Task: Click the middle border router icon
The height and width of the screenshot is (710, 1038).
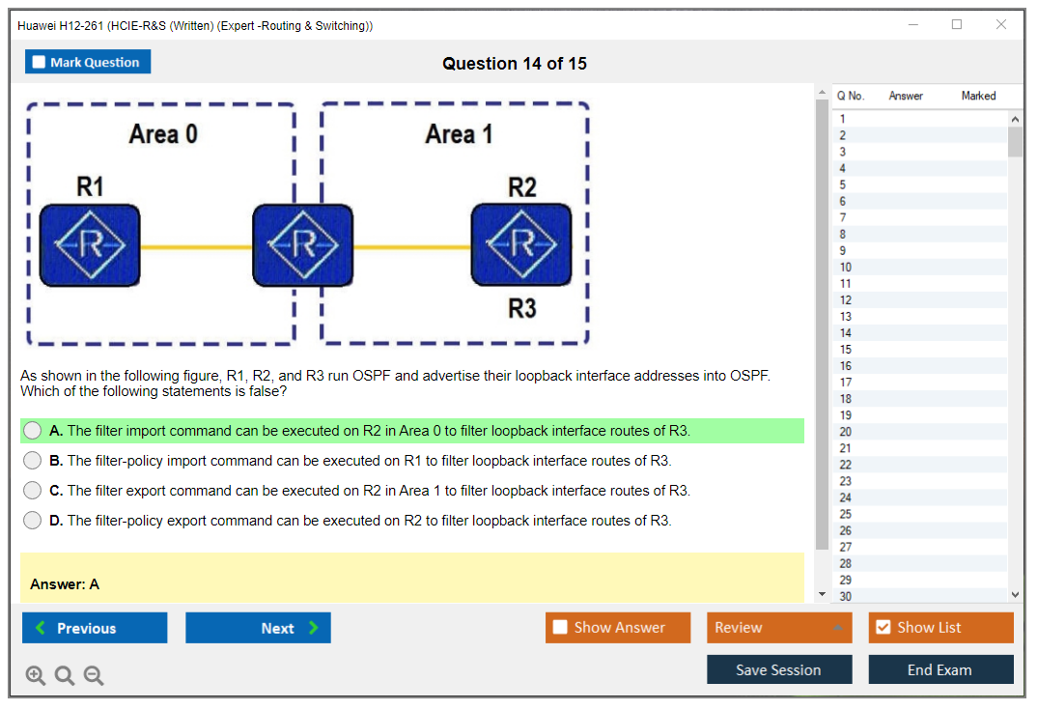Action: pyautogui.click(x=302, y=245)
